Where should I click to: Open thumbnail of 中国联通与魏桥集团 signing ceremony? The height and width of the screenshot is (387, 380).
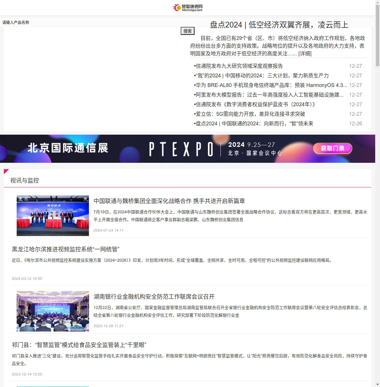53,216
